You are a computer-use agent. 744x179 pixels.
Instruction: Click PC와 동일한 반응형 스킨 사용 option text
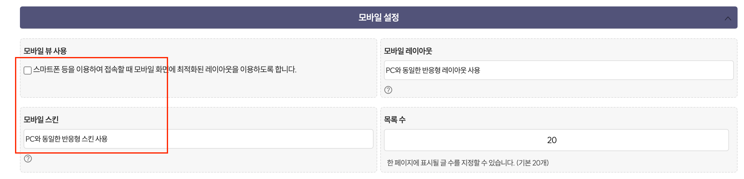click(66, 139)
